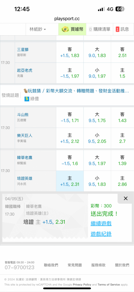This screenshot has height=292, width=134.
Task: Click the 繼續遊戲 link
Action: click(101, 223)
